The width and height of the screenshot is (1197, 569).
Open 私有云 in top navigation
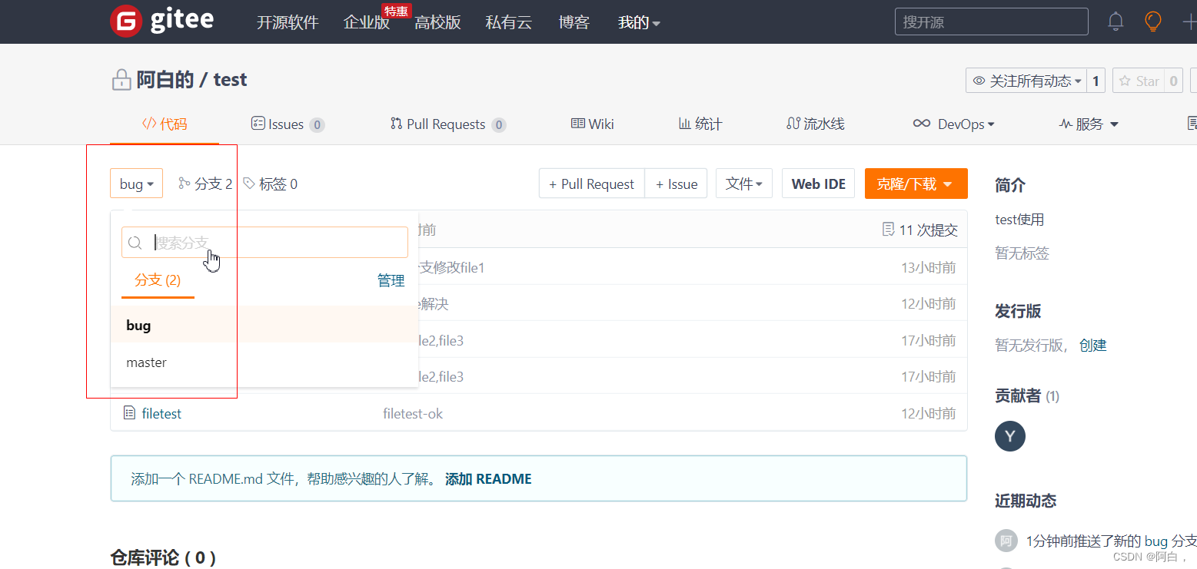509,22
